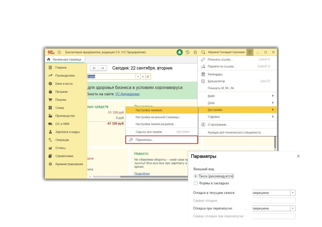Expand the Настройки submenu

[237, 110]
